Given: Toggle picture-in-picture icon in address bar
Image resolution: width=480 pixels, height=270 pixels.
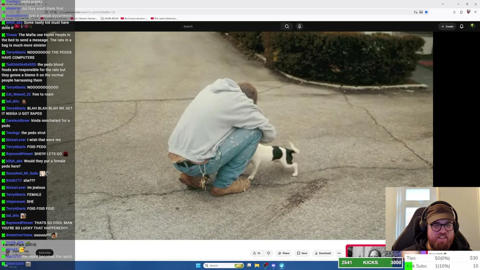Looking at the screenshot, I should [x=415, y=12].
